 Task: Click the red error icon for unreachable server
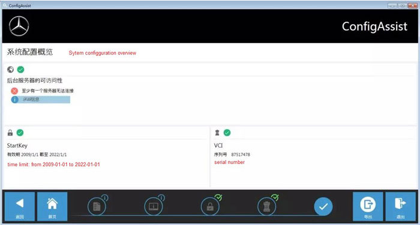click(14, 91)
